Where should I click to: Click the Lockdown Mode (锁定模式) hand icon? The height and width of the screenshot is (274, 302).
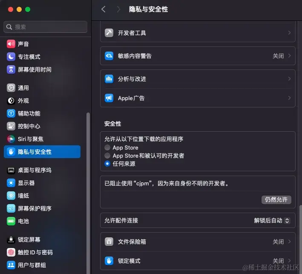point(109,261)
